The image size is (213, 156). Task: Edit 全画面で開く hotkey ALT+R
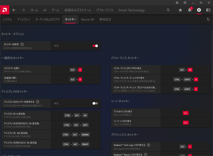point(76,79)
